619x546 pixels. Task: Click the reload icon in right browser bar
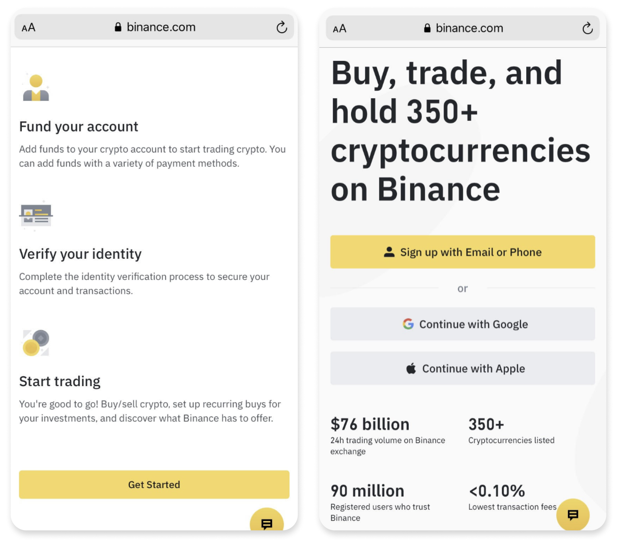click(587, 28)
